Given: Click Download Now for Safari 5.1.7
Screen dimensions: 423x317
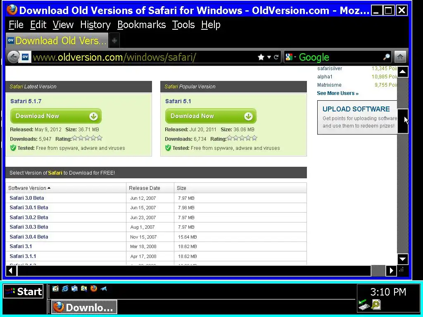Looking at the screenshot, I should tap(56, 116).
